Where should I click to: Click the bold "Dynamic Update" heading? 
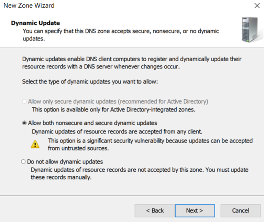click(35, 23)
